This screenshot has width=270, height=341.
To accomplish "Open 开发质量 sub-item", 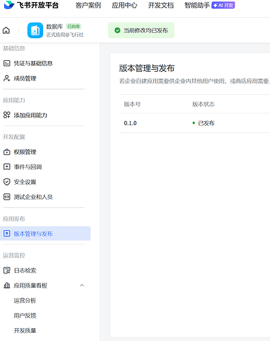I will [25, 331].
